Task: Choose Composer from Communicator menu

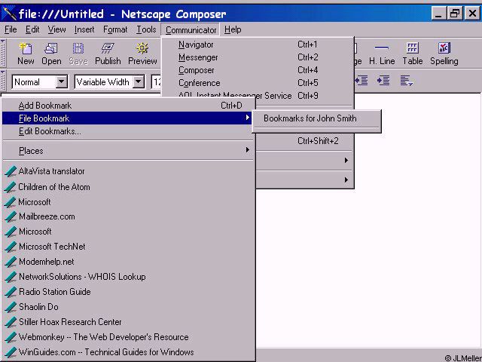Action: coord(258,70)
